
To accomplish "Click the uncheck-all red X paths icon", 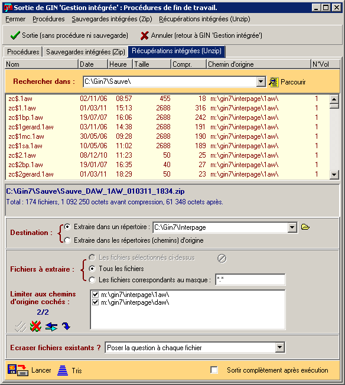I will pos(35,327).
